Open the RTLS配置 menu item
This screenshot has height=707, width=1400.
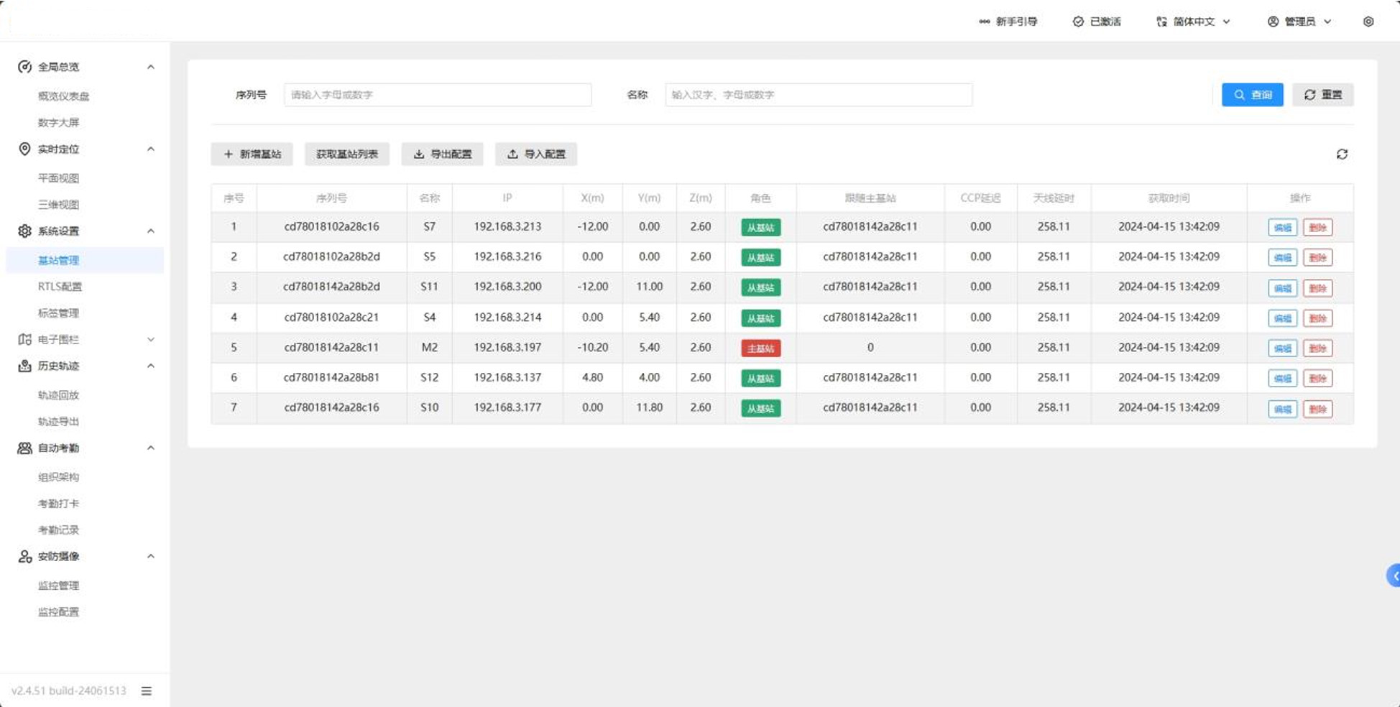click(60, 287)
